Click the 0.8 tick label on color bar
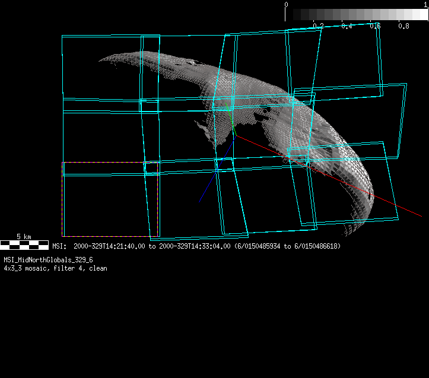 (403, 26)
